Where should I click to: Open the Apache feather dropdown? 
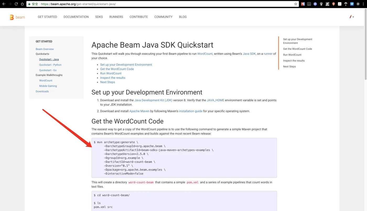[x=352, y=17]
